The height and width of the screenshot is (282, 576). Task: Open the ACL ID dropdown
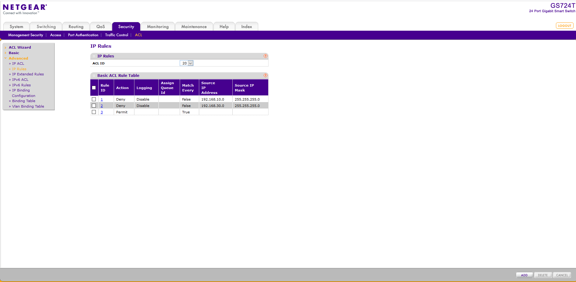click(x=186, y=63)
